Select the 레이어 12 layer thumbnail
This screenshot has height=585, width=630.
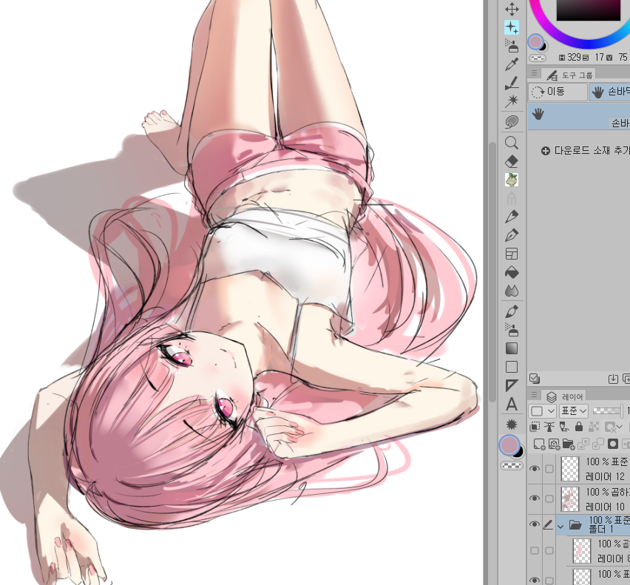[x=569, y=469]
